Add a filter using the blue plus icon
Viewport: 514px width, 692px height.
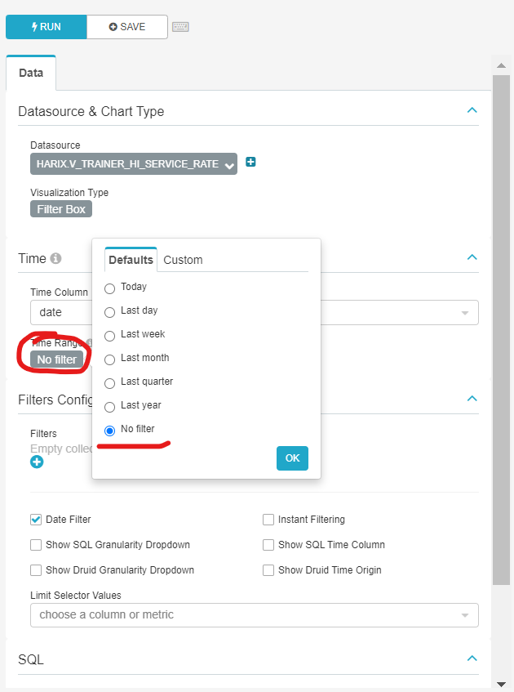click(36, 462)
